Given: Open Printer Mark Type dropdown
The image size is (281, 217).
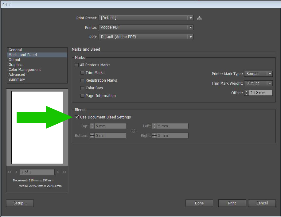Looking at the screenshot, I should coord(258,74).
